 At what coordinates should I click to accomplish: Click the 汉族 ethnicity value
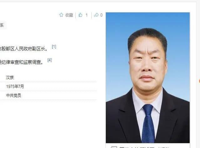click(x=10, y=77)
